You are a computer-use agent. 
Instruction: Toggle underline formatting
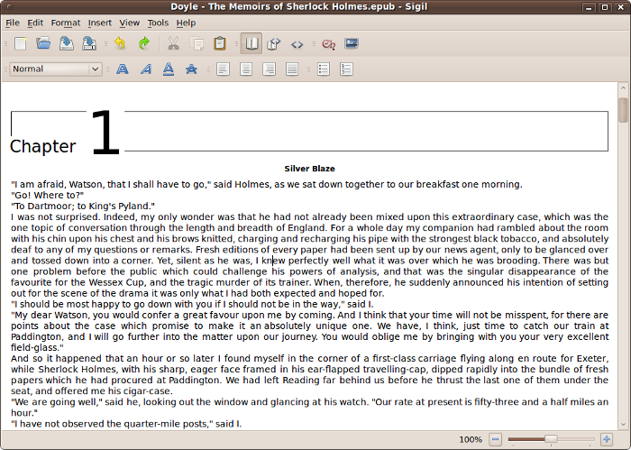point(169,69)
